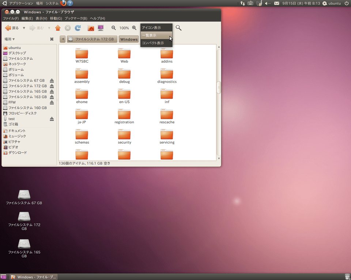Select the registration folder
The image size is (351, 280).
(124, 116)
